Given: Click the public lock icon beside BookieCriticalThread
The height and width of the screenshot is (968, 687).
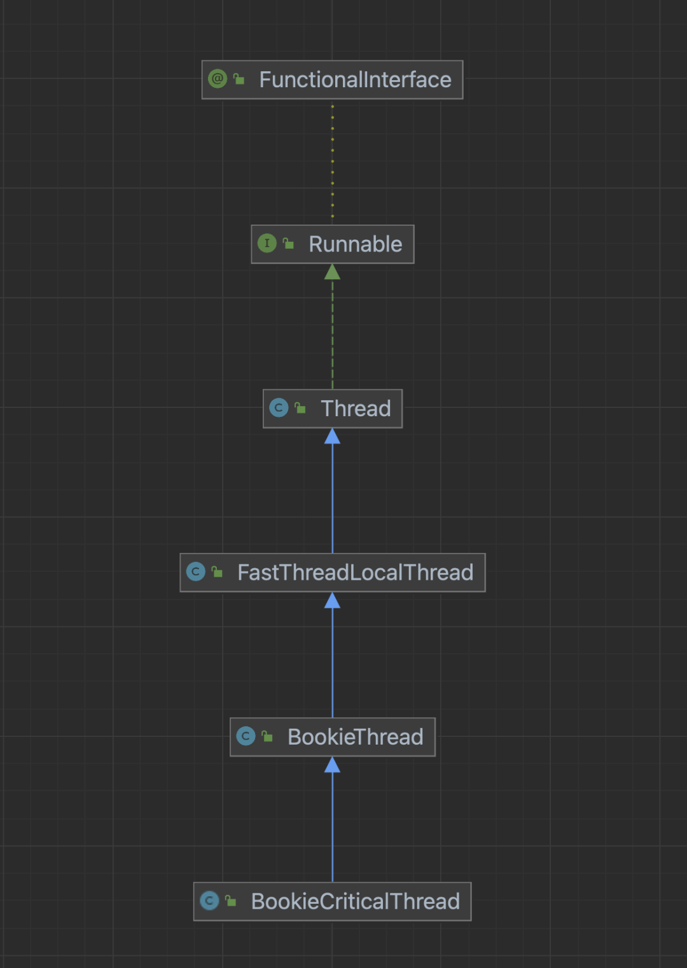Looking at the screenshot, I should (231, 901).
